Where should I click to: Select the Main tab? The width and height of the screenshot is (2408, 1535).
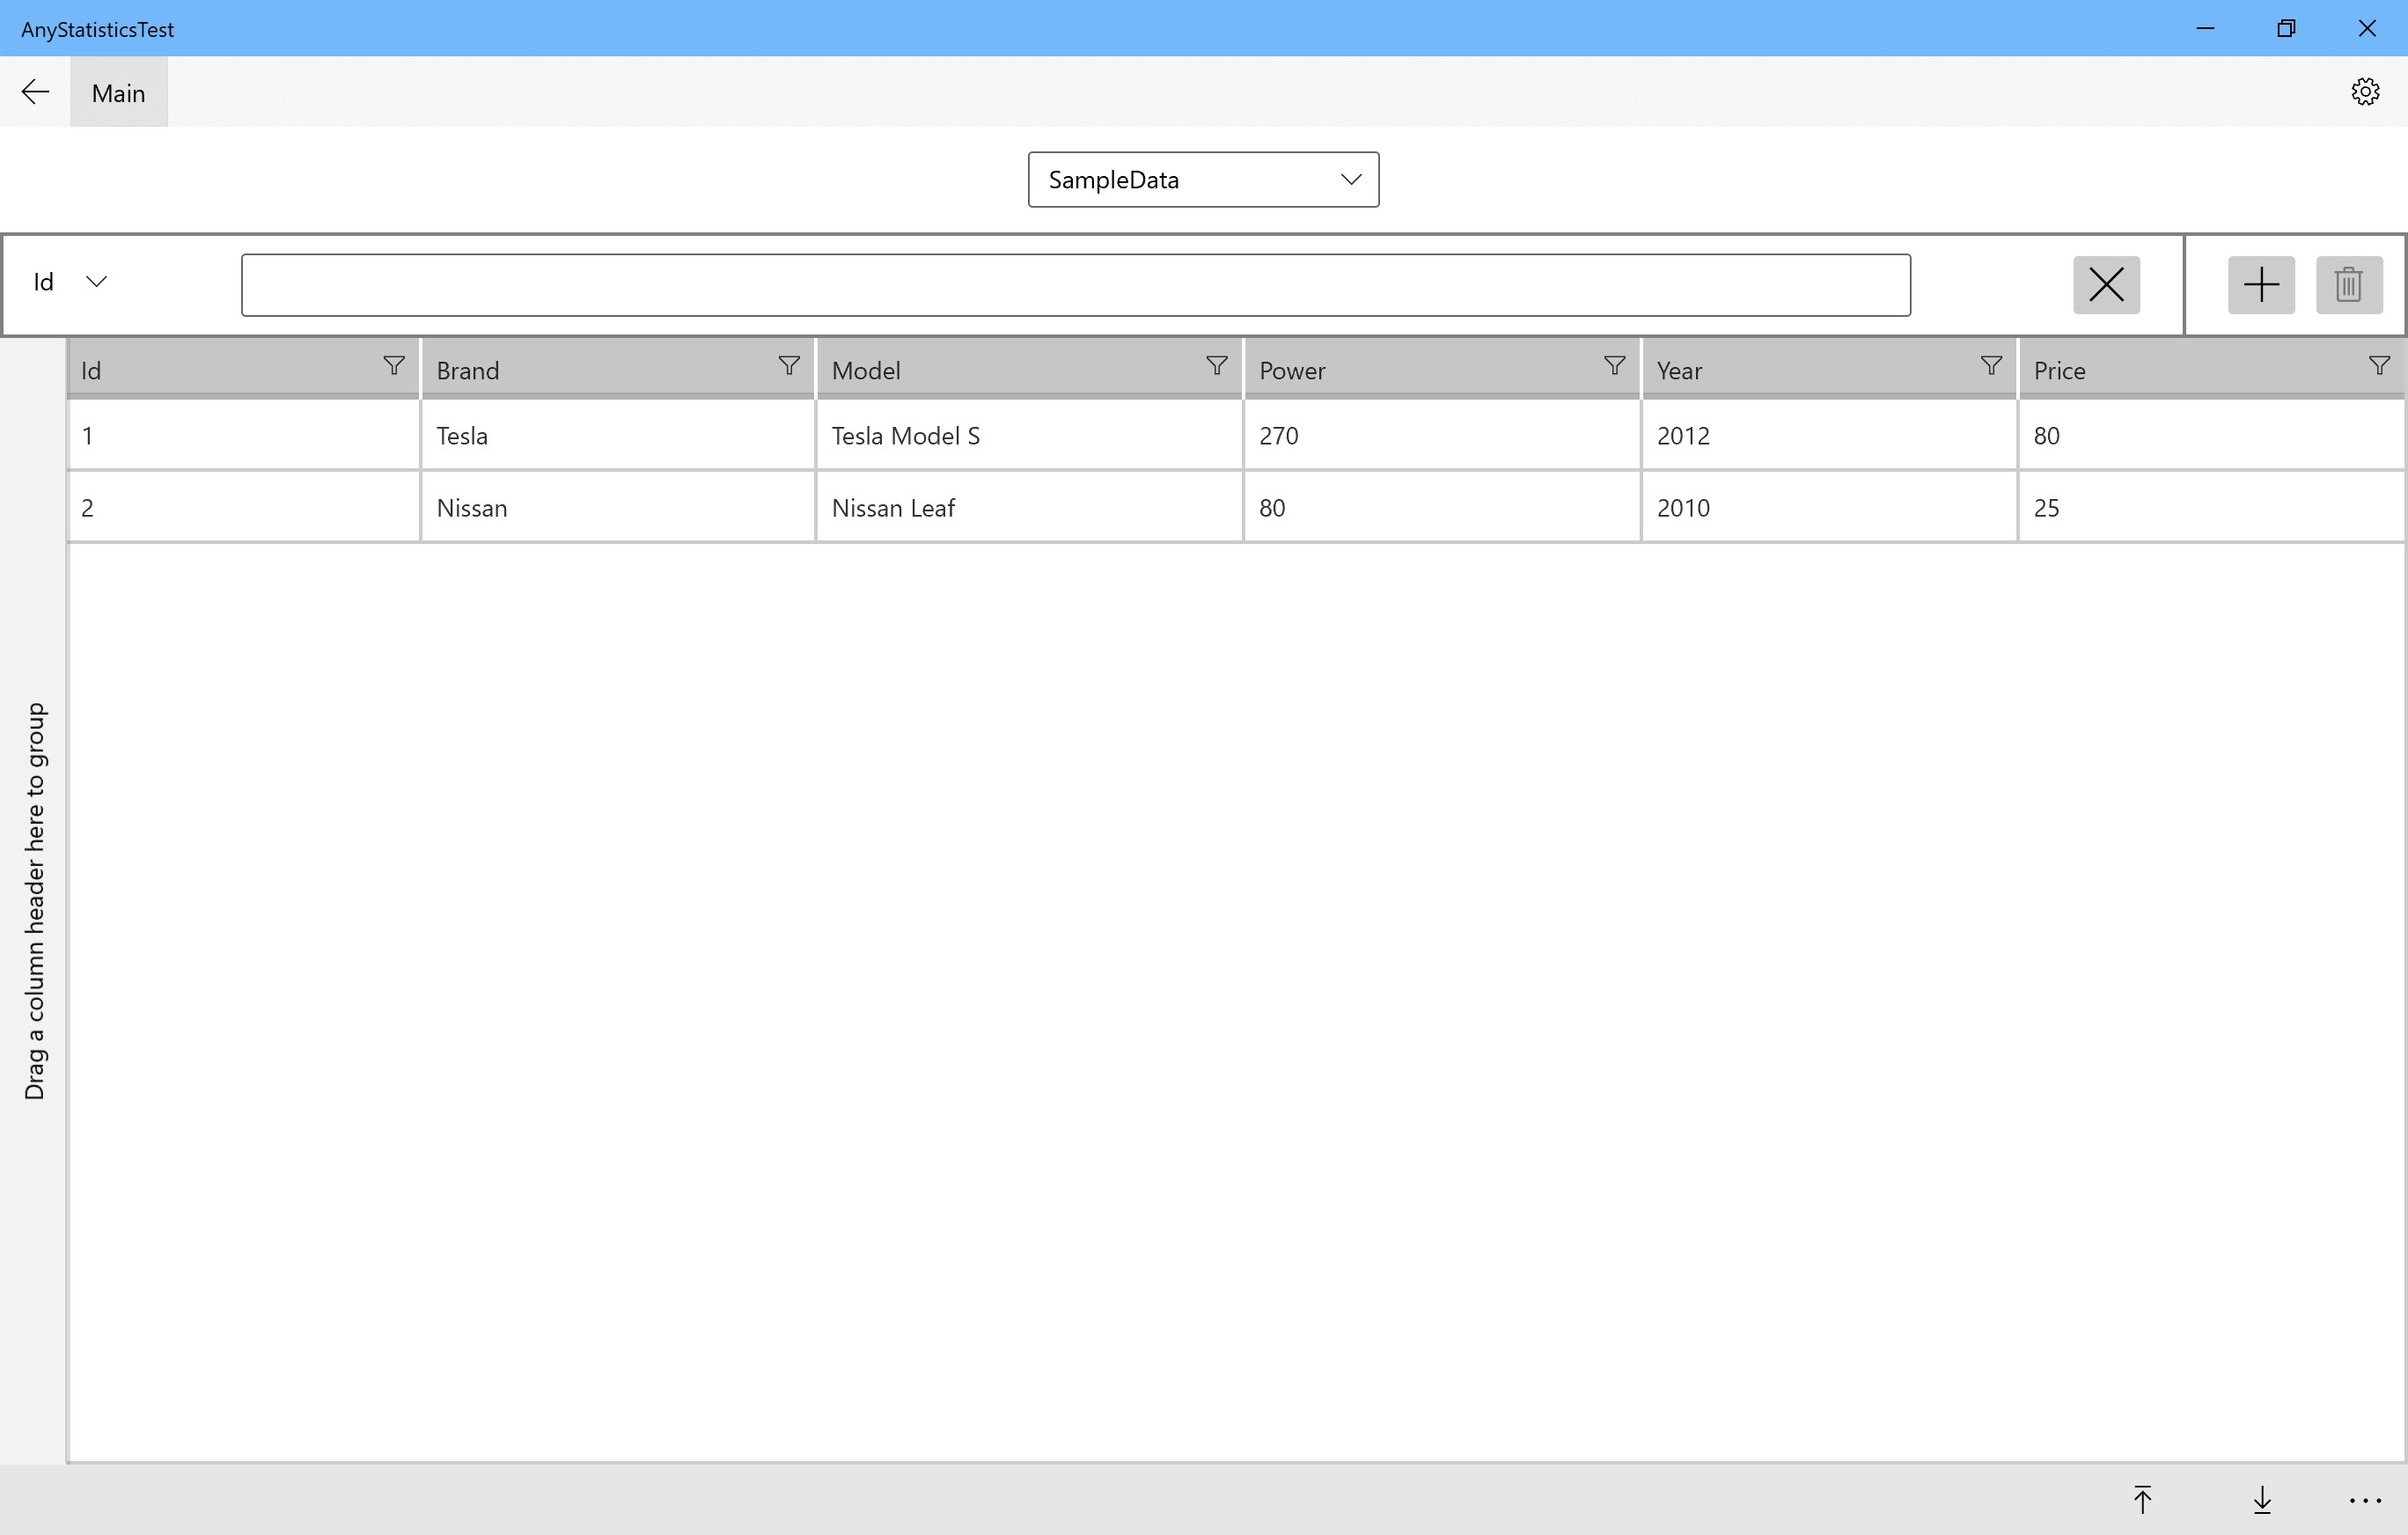pyautogui.click(x=119, y=93)
